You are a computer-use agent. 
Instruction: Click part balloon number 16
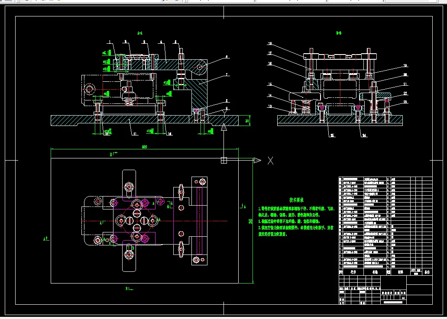(x=270, y=64)
